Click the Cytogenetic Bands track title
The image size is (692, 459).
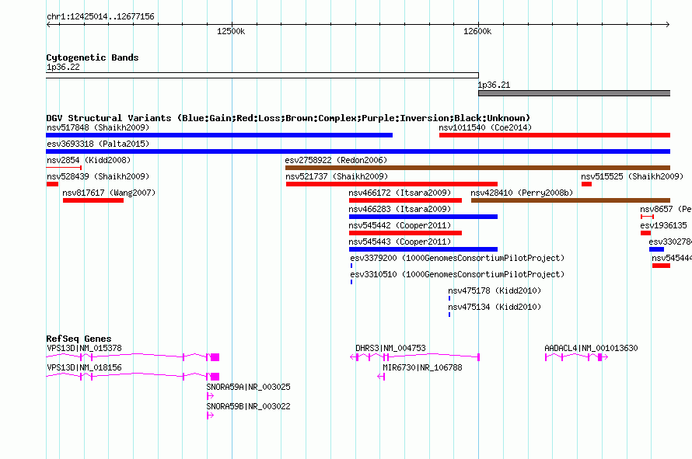tap(93, 57)
